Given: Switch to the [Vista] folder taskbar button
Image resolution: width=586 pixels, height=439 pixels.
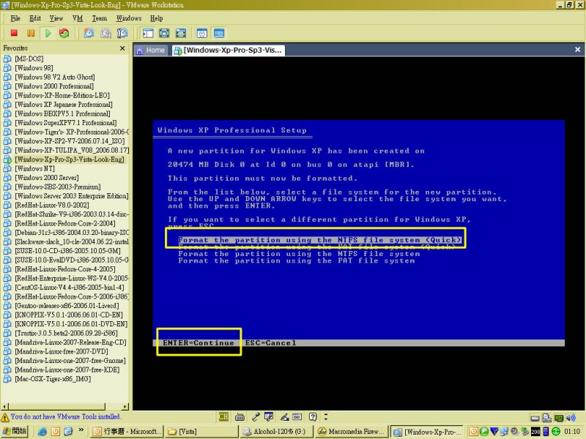Looking at the screenshot, I should [x=201, y=432].
